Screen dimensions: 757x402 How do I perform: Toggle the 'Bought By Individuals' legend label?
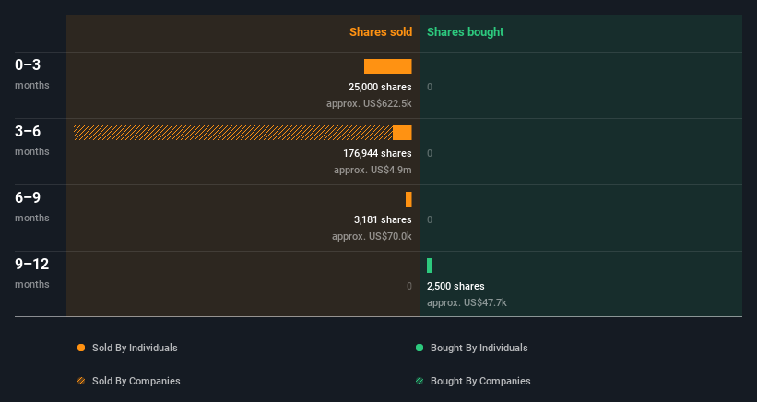click(x=479, y=348)
